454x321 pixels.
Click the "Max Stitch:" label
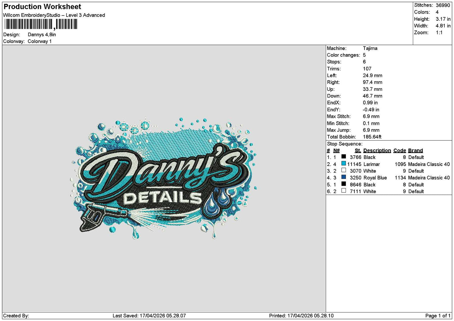[339, 116]
